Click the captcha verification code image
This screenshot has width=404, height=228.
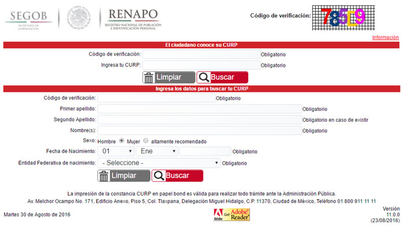coord(343,17)
